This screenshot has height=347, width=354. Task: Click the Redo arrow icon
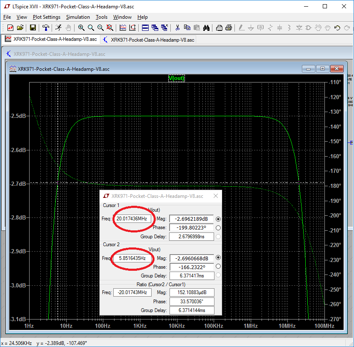[347, 28]
